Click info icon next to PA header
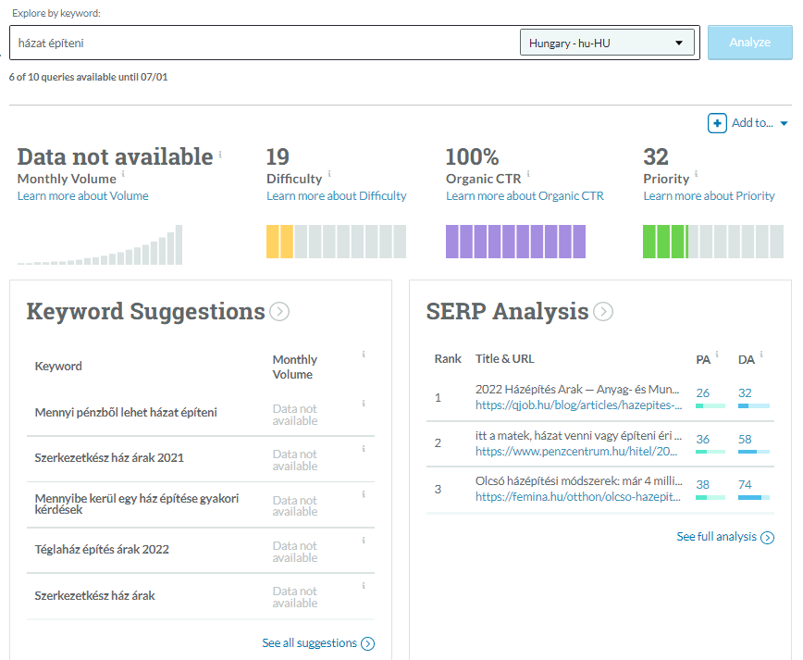This screenshot has height=660, width=803. point(717,355)
